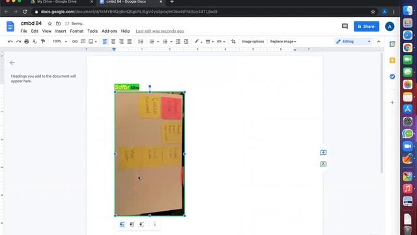Open the Help menu
This screenshot has height=235, width=417.
click(125, 31)
